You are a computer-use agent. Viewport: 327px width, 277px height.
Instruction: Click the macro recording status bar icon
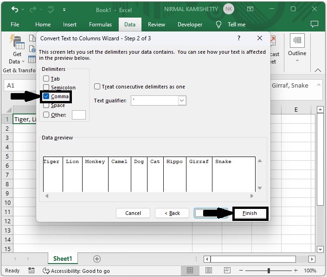coord(32,271)
